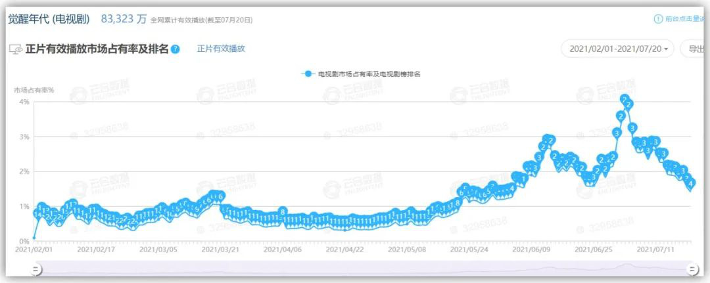
Task: Click the monitor icon beside 正片有效播放市场占有率及排名
Action: pos(16,49)
